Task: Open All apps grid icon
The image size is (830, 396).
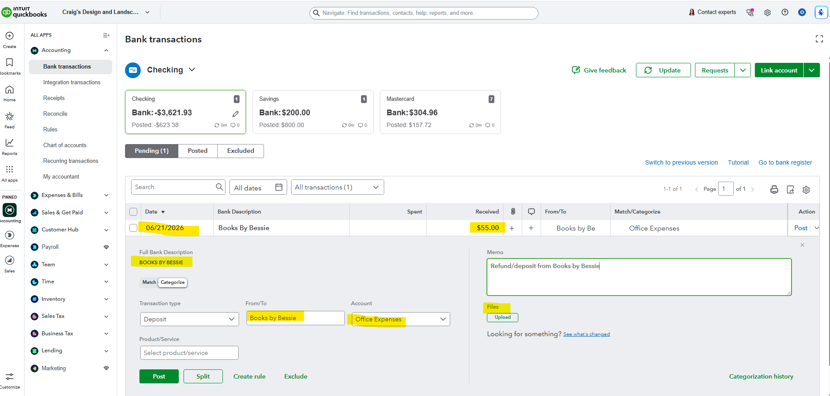Action: click(10, 169)
